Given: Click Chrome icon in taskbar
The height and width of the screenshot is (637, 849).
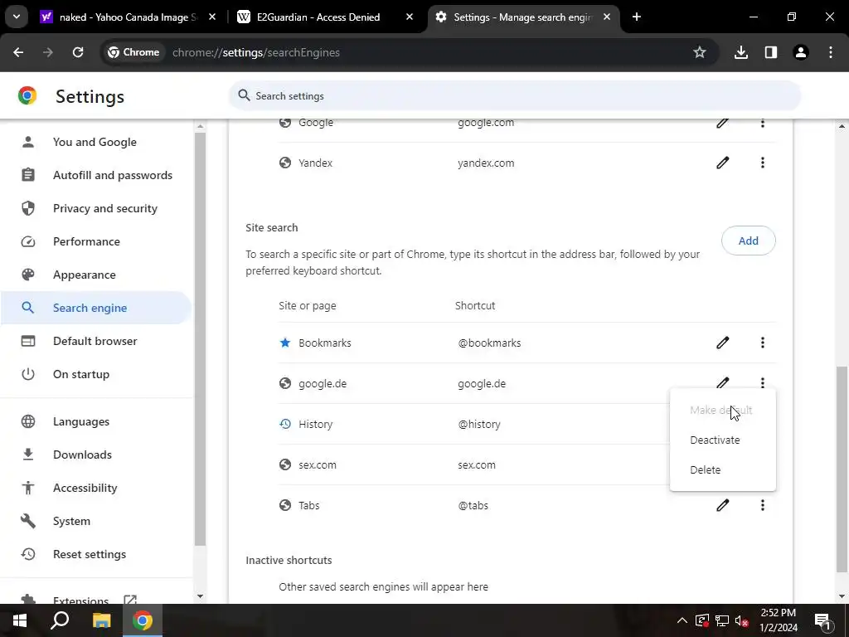Looking at the screenshot, I should (143, 620).
